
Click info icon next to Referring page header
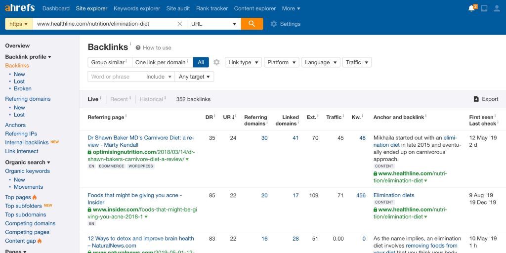126,116
